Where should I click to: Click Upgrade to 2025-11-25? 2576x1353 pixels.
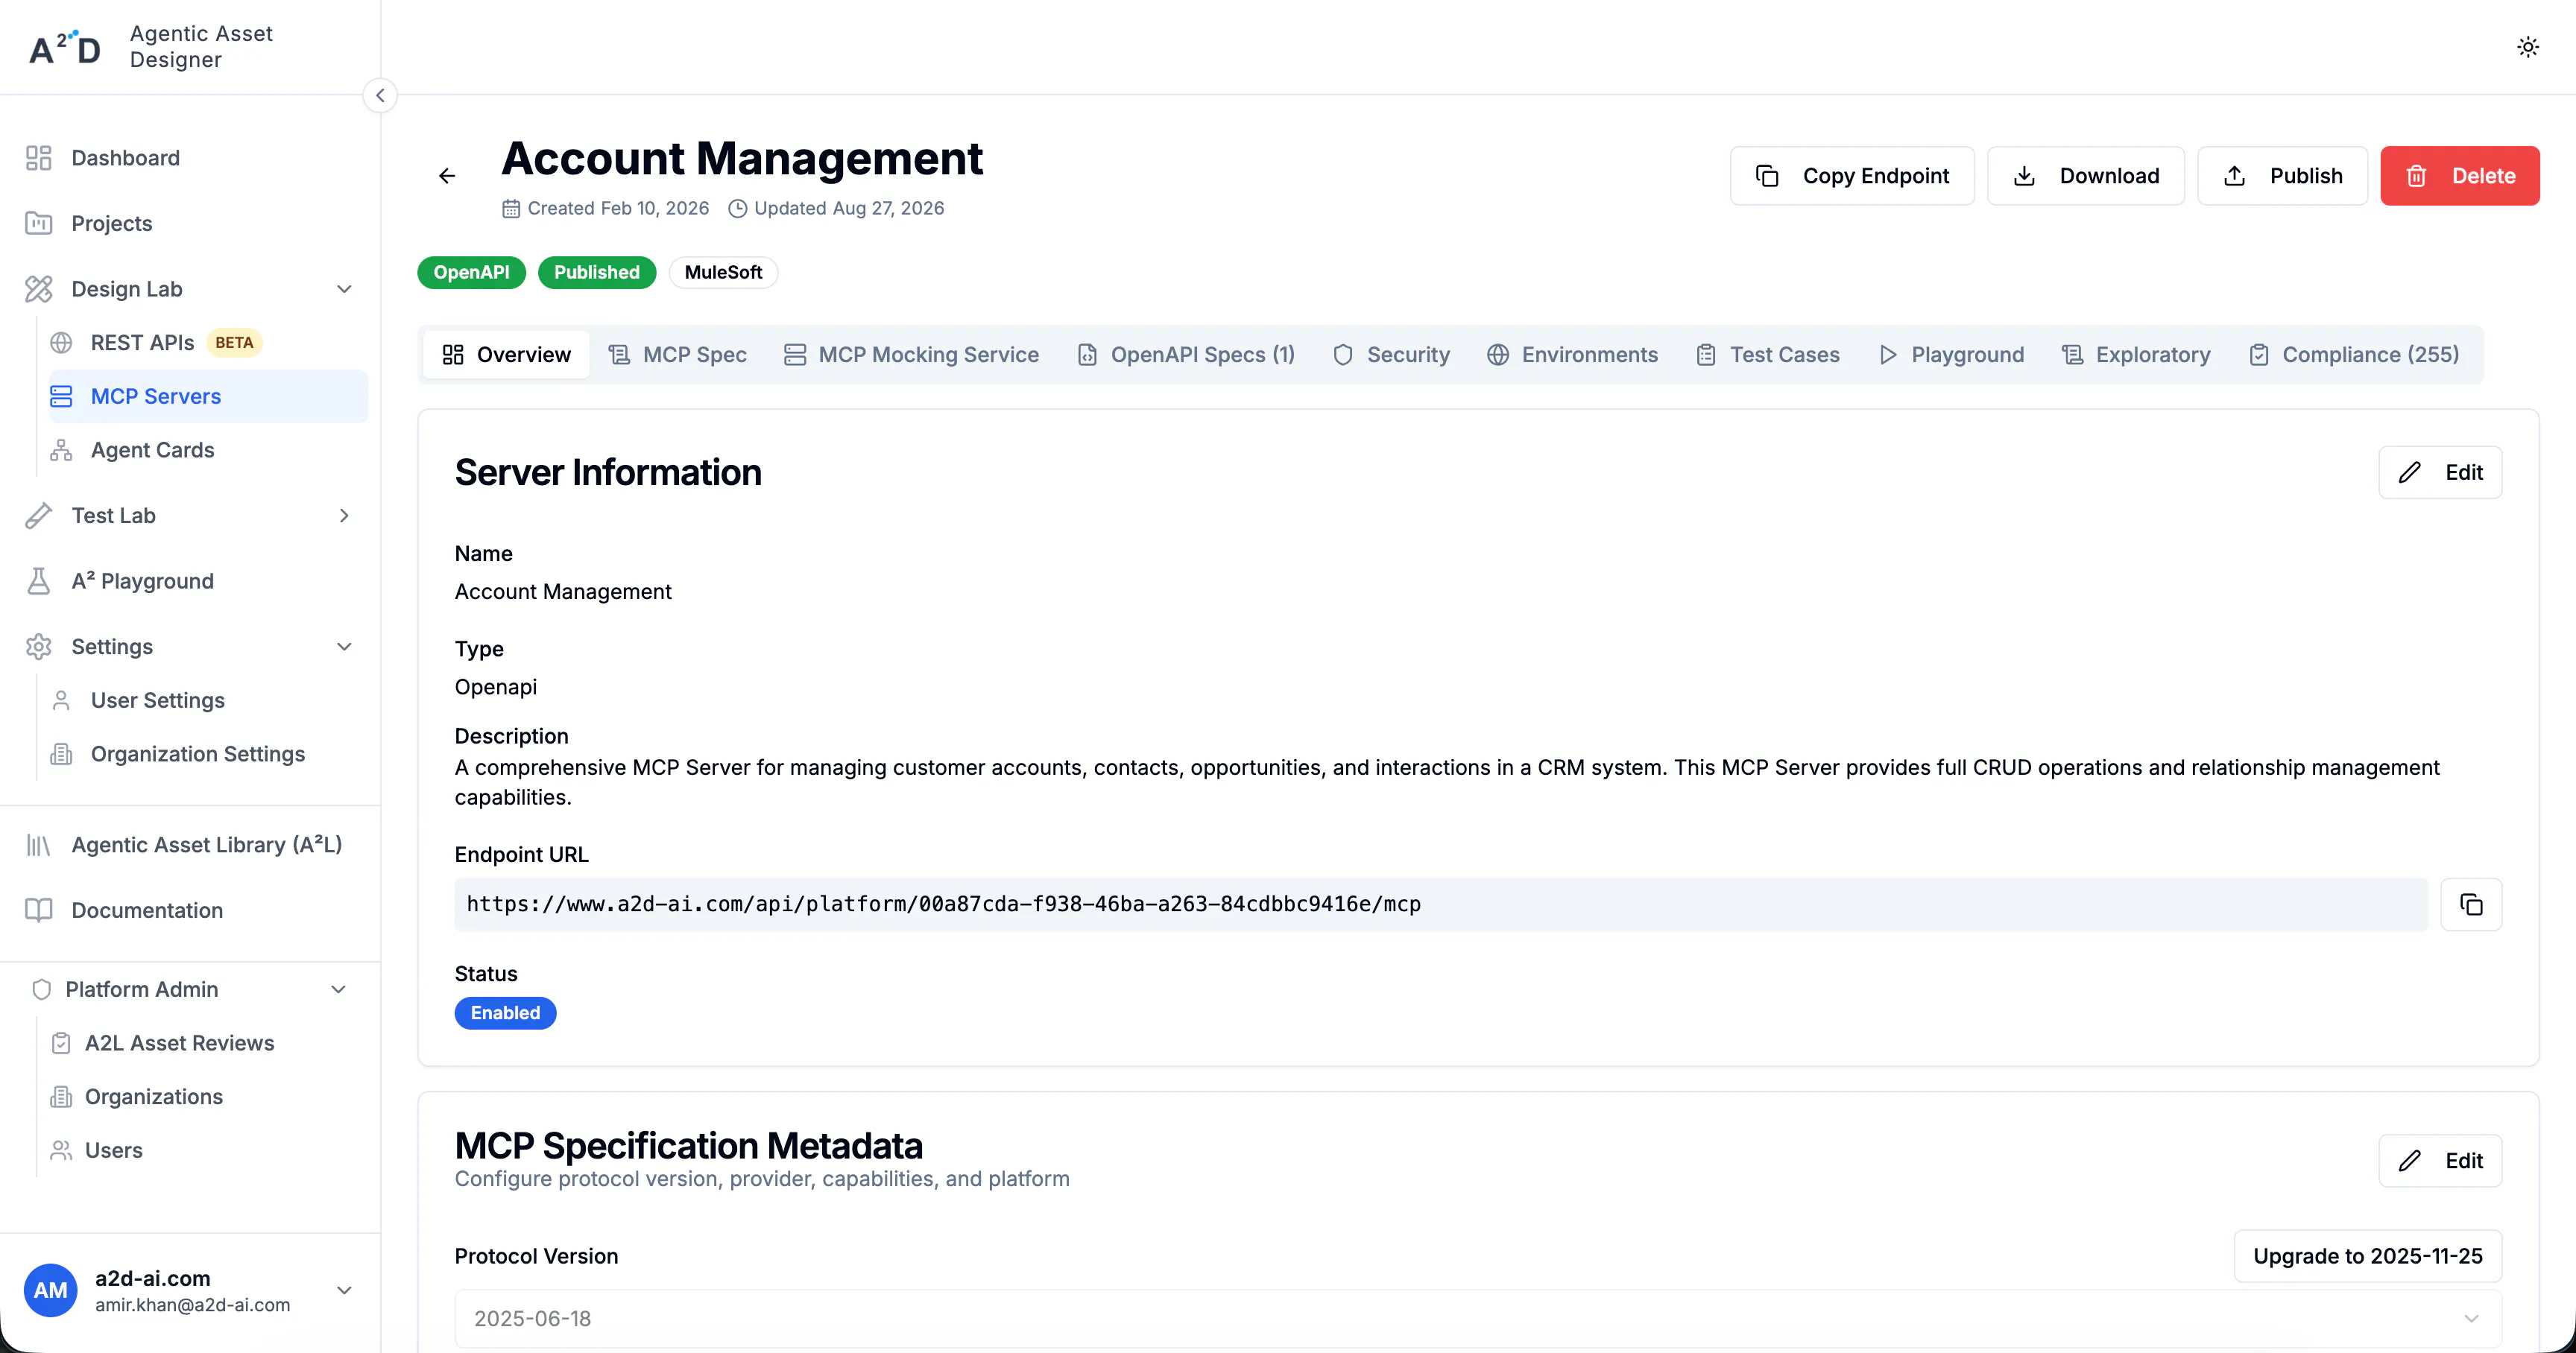point(2367,1256)
